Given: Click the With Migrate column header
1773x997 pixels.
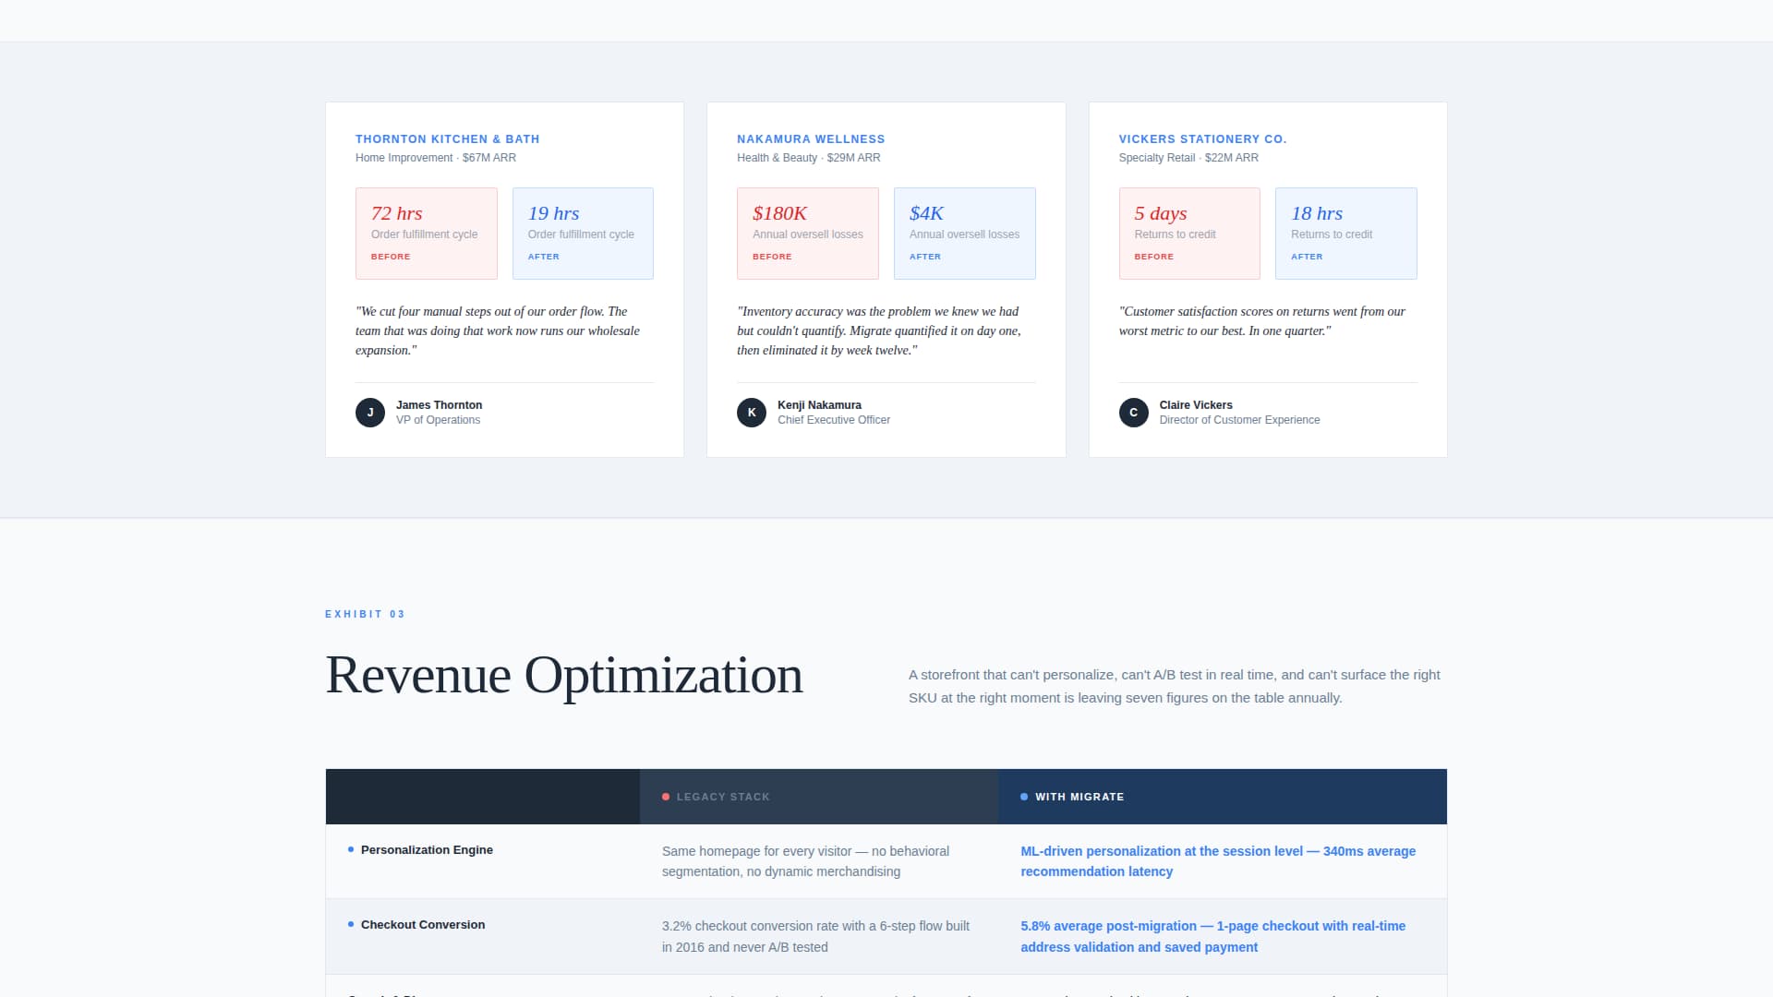Looking at the screenshot, I should 1223,797.
